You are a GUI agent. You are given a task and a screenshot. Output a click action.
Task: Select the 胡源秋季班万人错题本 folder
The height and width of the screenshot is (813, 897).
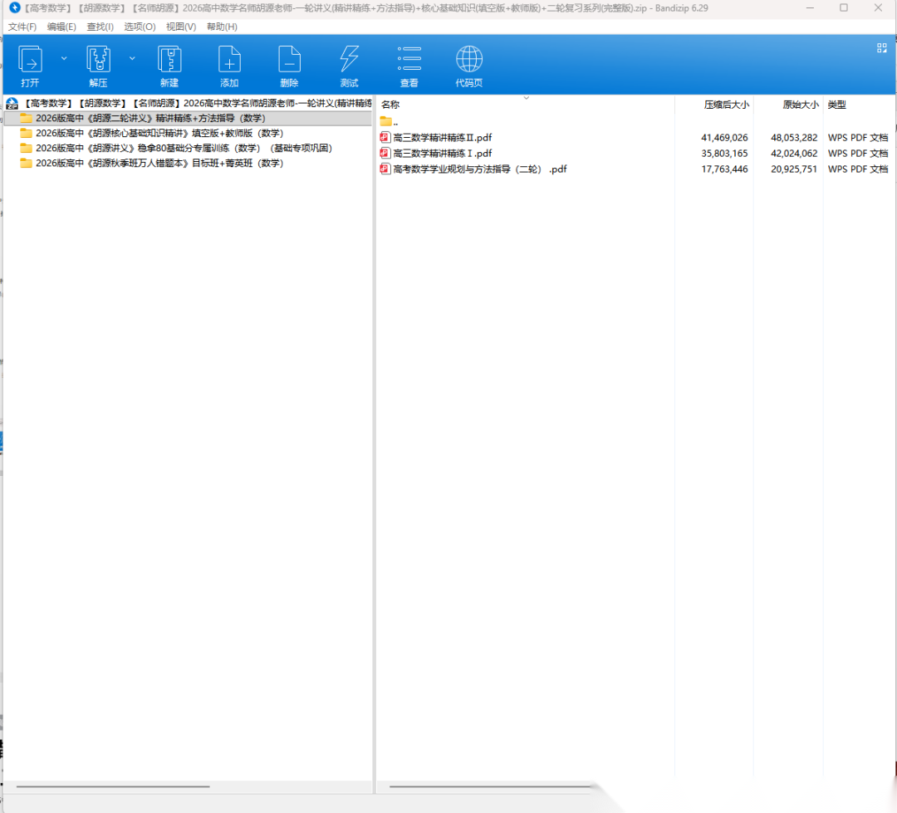click(x=159, y=163)
